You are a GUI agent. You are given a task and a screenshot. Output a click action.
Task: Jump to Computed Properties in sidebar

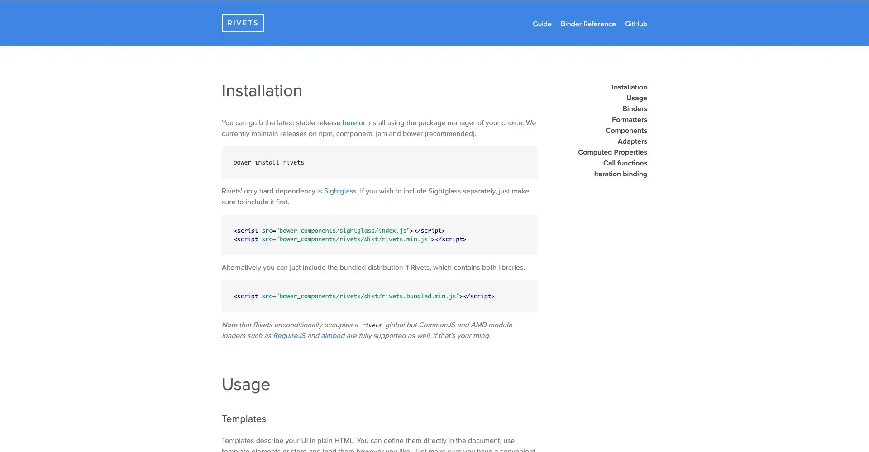click(612, 152)
